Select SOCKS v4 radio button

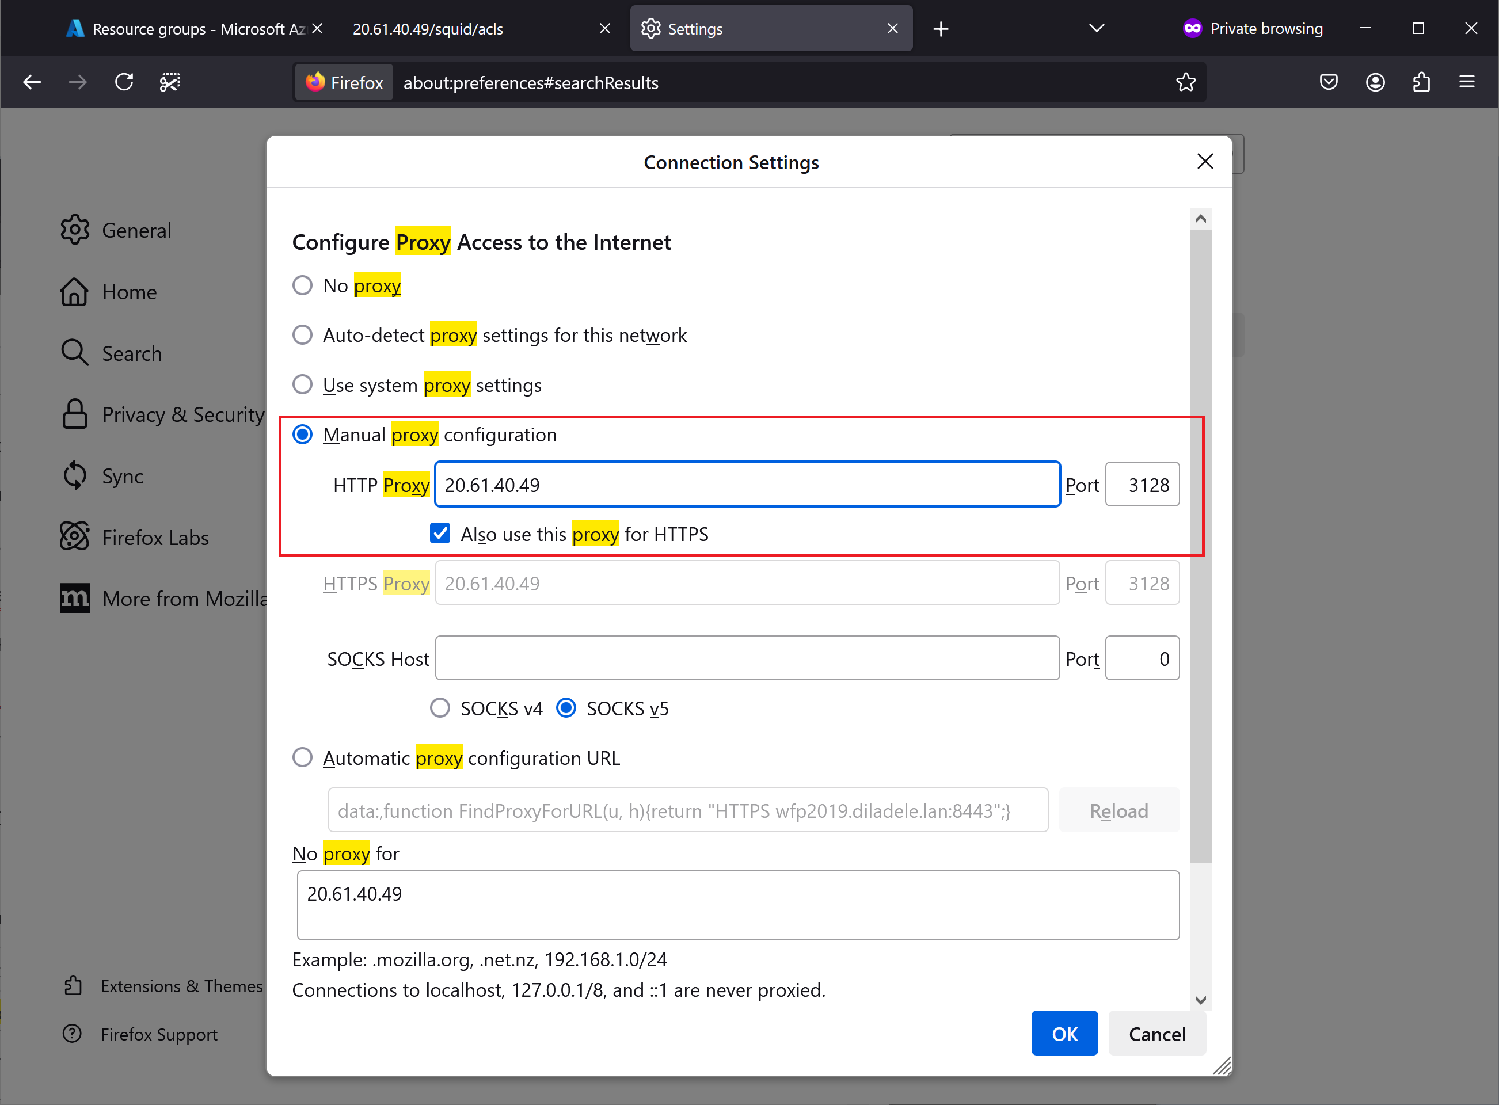441,708
